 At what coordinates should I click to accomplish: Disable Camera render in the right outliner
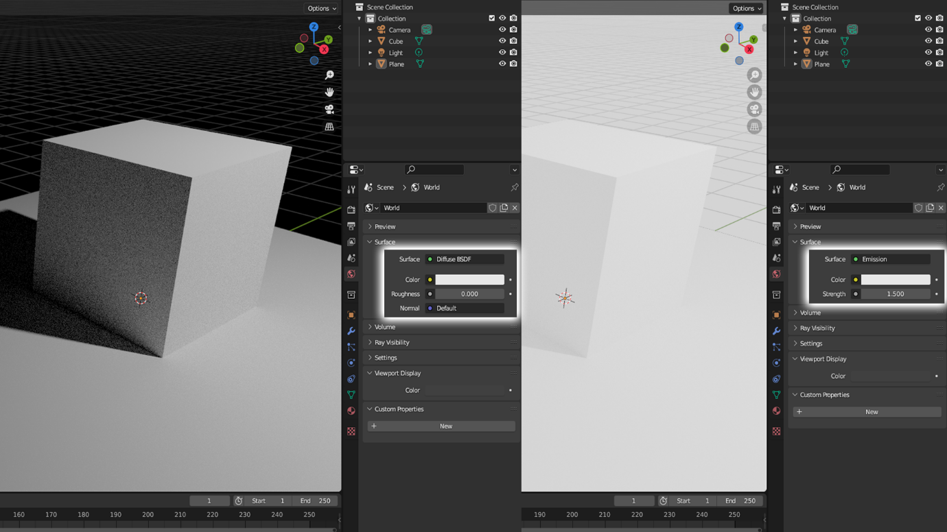939,29
